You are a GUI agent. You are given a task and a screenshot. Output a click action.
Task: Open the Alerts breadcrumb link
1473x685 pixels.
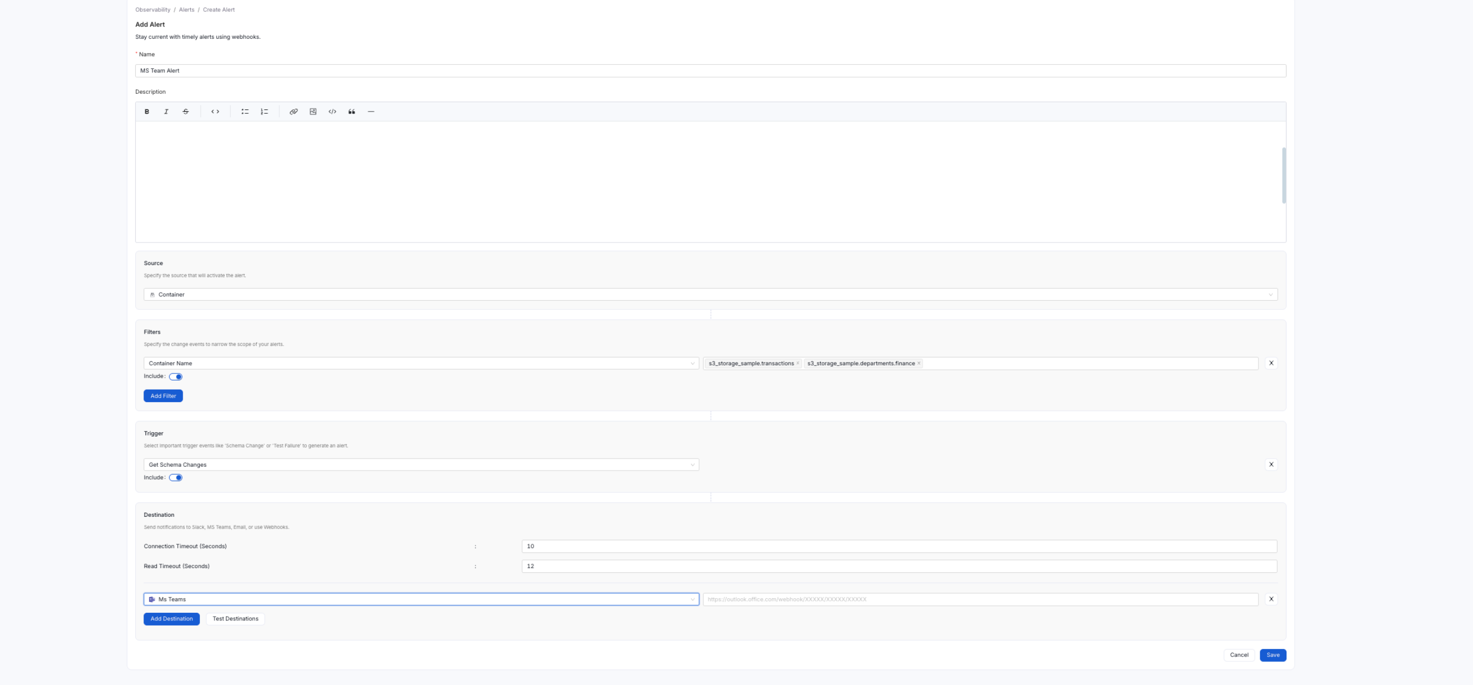point(186,10)
